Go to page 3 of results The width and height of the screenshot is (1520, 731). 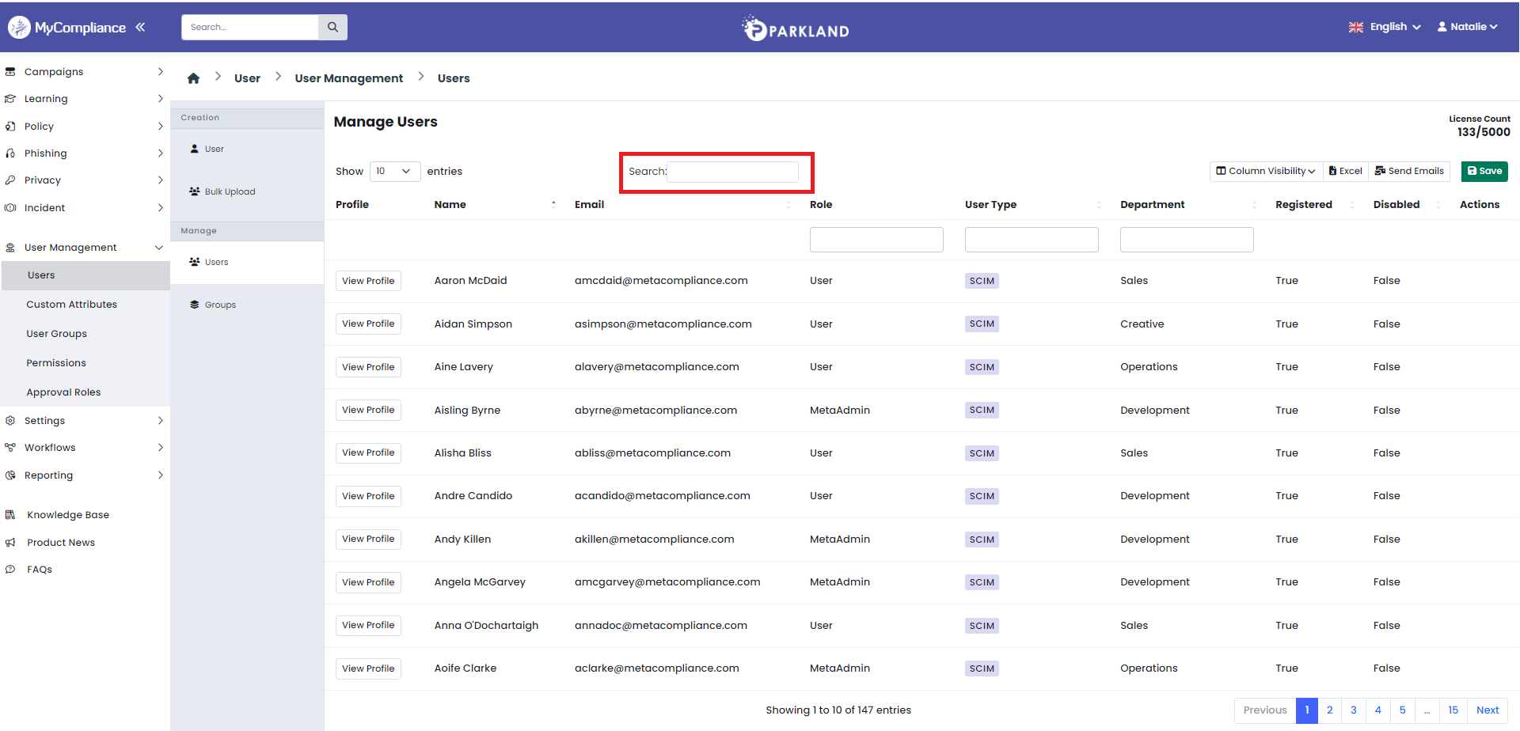[x=1354, y=710]
